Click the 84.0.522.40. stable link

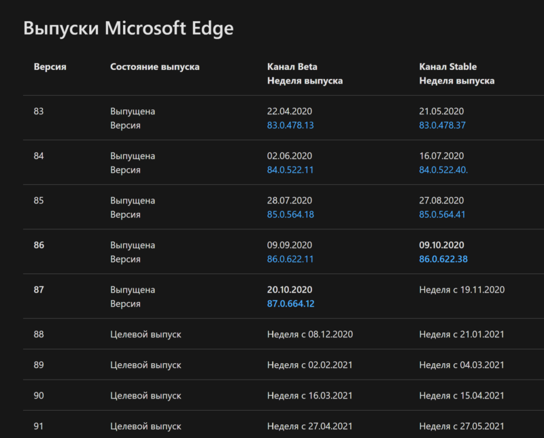click(x=443, y=170)
